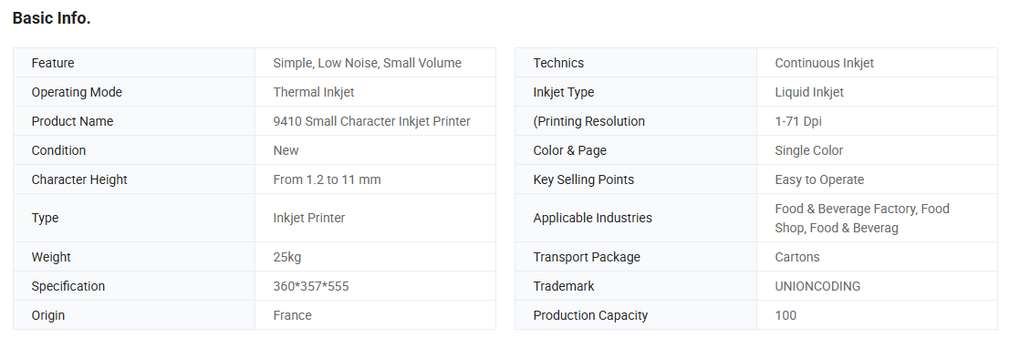Click the Simple, Low Noise, Small Volume value
The image size is (1009, 338).
click(x=368, y=63)
